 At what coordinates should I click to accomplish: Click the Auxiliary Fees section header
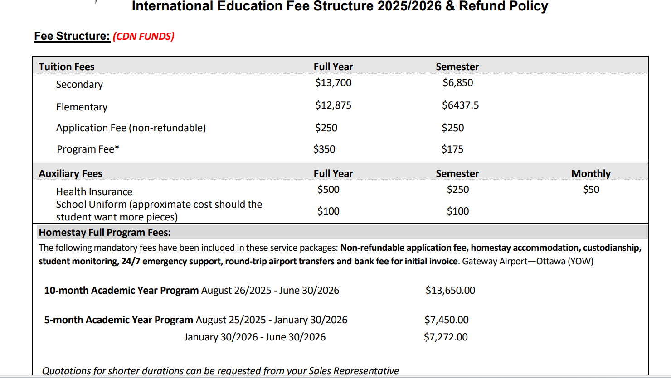click(70, 173)
